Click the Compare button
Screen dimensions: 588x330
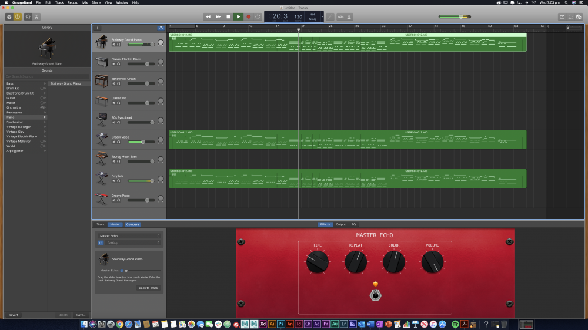[132, 224]
